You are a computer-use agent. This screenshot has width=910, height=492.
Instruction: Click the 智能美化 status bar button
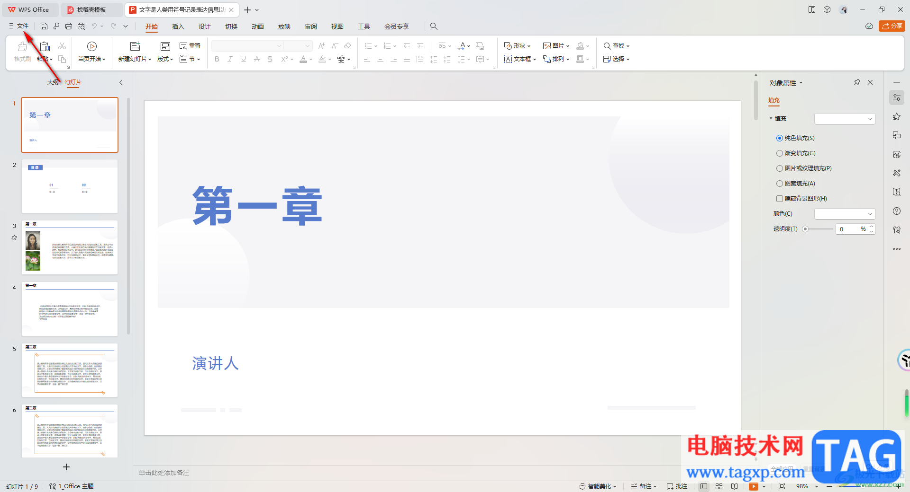click(598, 486)
